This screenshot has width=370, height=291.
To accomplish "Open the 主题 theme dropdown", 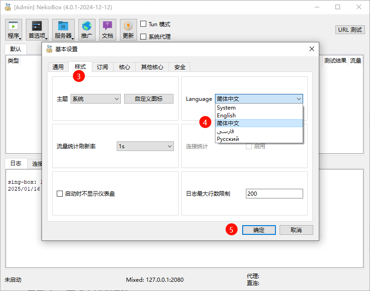I will 95,99.
